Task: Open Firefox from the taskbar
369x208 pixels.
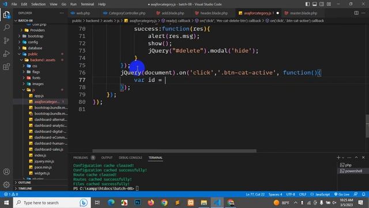Action: tap(151, 203)
